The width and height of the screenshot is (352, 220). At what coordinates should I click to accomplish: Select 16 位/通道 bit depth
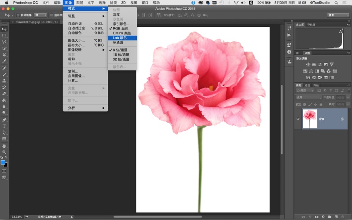pyautogui.click(x=122, y=55)
